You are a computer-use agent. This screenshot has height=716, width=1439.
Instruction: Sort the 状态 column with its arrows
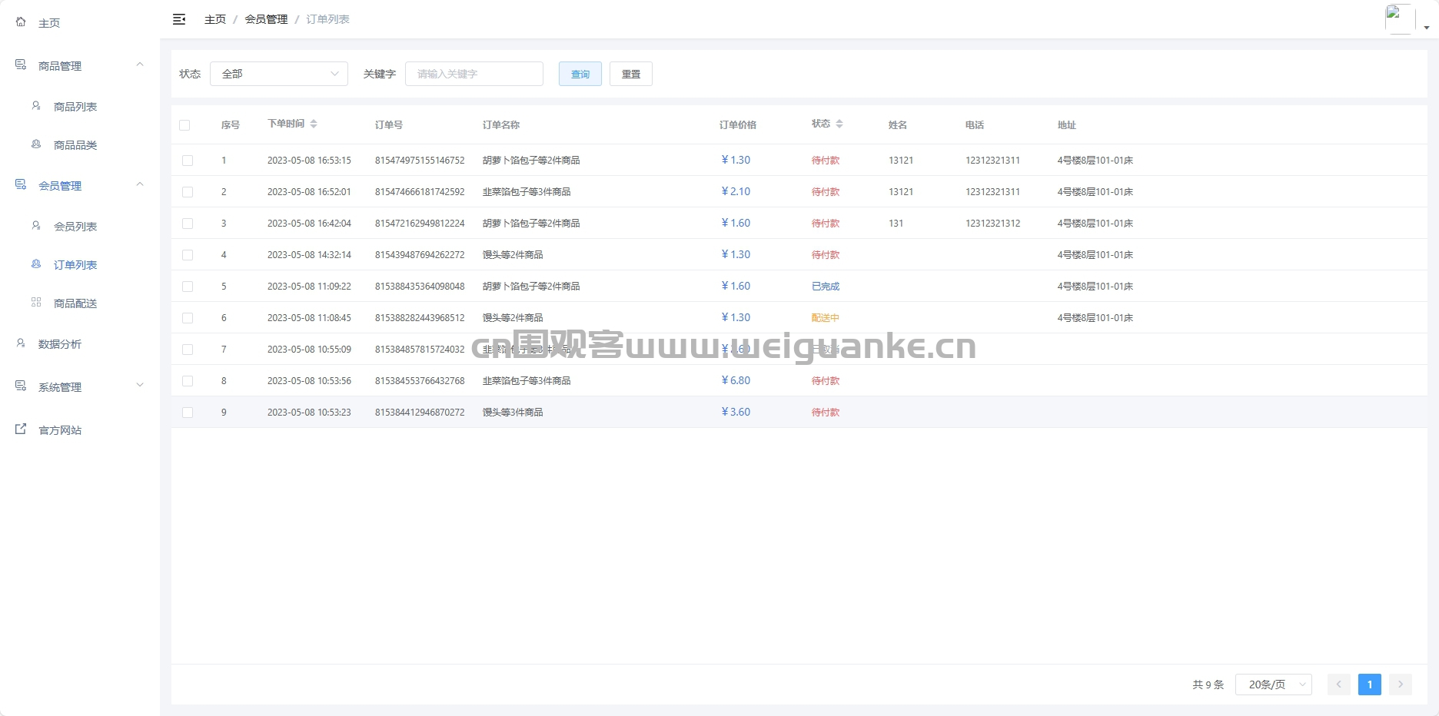[x=839, y=124]
